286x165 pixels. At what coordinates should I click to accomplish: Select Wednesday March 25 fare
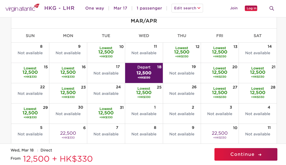[144, 93]
